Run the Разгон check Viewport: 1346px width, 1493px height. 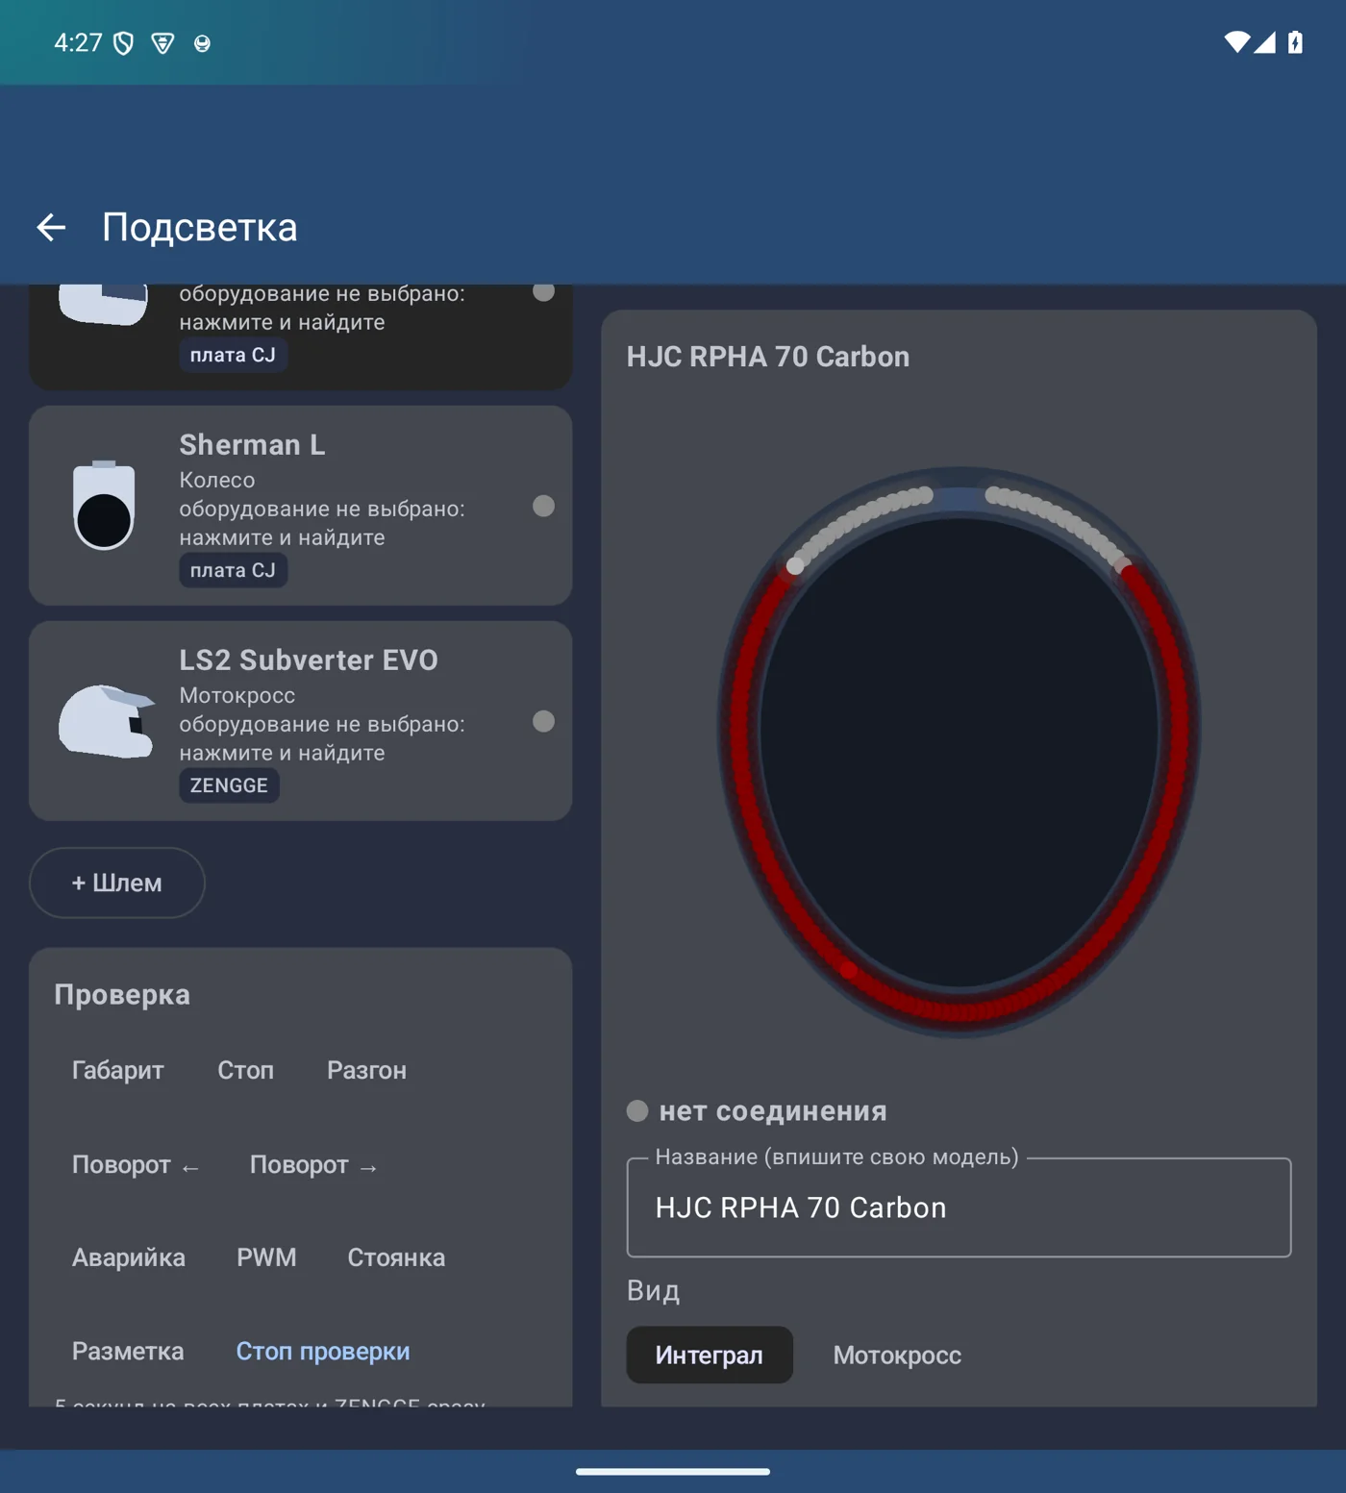click(x=366, y=1070)
